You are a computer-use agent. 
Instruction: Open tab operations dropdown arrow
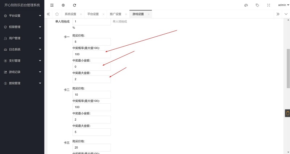[285, 14]
